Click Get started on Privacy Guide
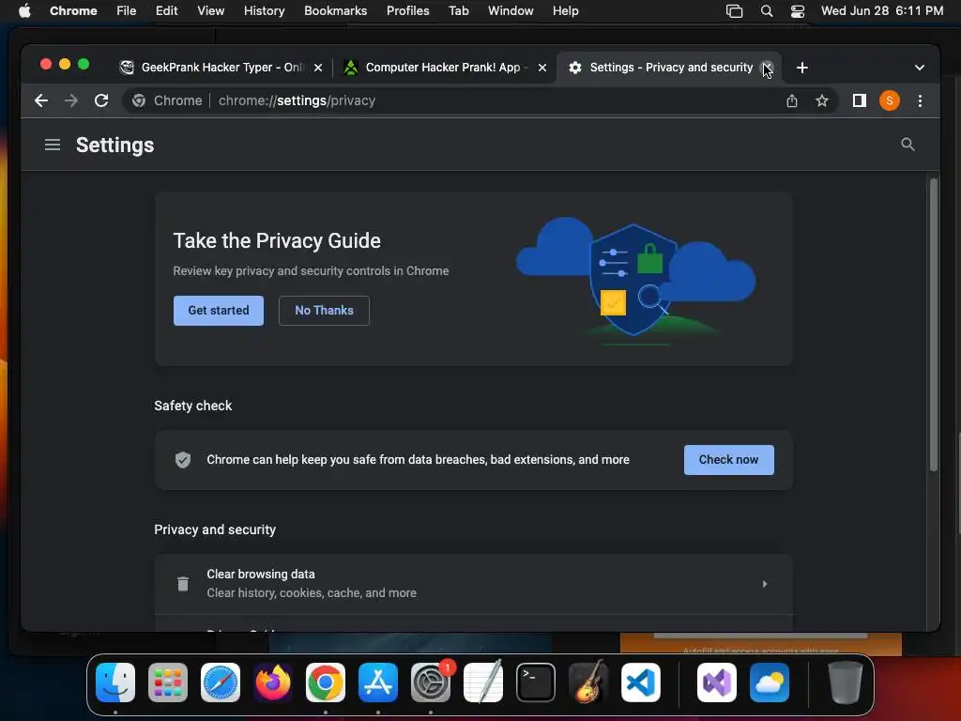 tap(218, 310)
